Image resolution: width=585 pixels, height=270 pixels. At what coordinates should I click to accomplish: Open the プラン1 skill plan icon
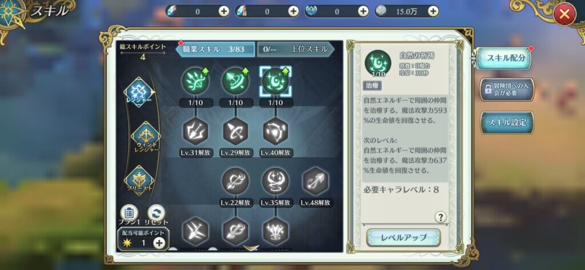(129, 213)
